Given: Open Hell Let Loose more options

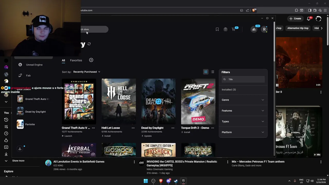Looking at the screenshot, I should 133,128.
